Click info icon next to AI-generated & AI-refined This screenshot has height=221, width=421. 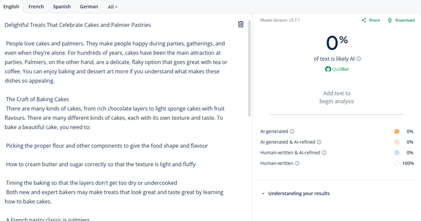click(319, 142)
